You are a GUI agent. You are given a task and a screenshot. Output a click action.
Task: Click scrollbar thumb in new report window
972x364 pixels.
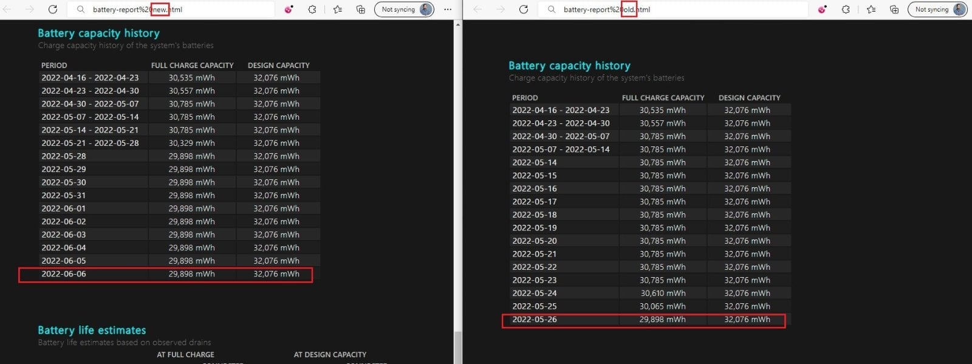(458, 346)
